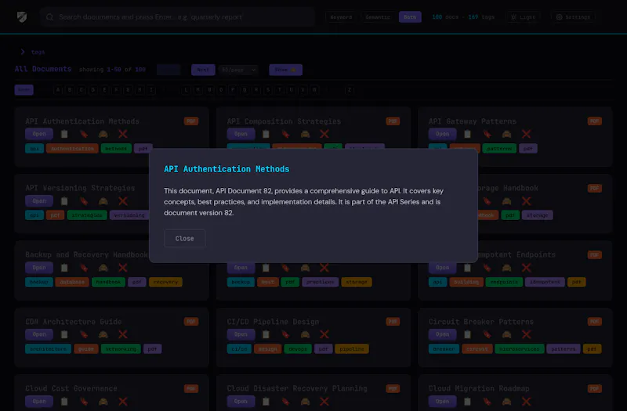Click the strategies tag on API Versioning Strategies
Screen dimensions: 627x411
pyautogui.click(x=87, y=215)
